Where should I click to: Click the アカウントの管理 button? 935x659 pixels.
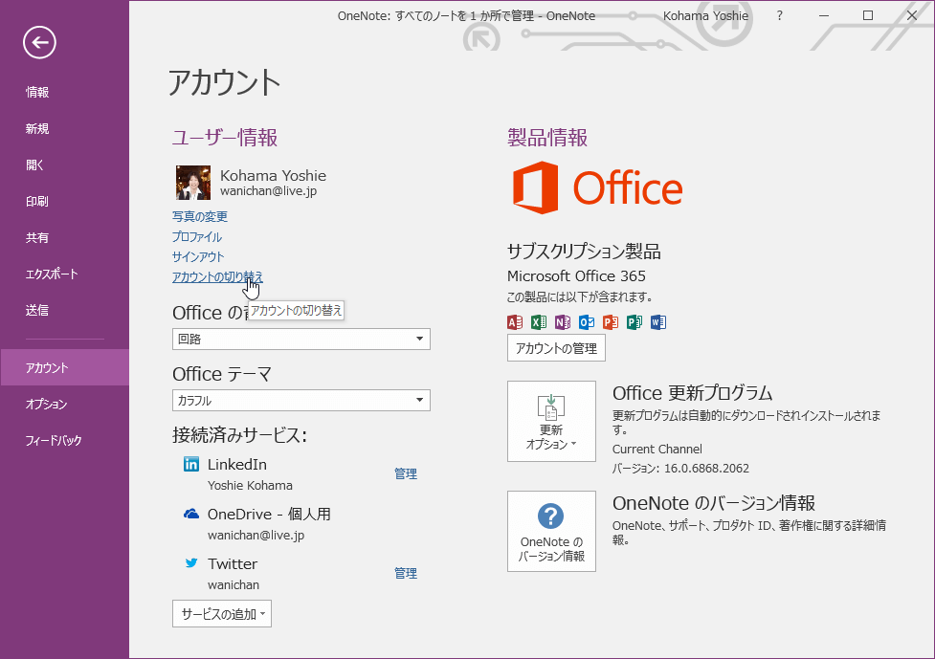pos(556,348)
